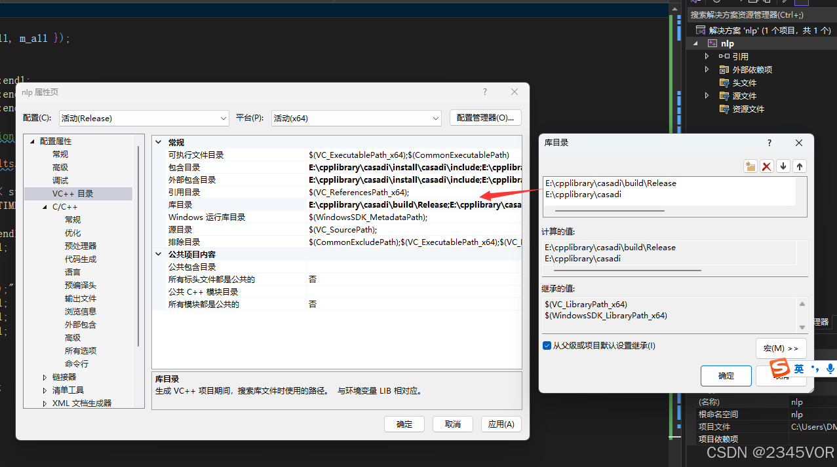
Task: Delete the selected library path entry
Action: click(766, 166)
